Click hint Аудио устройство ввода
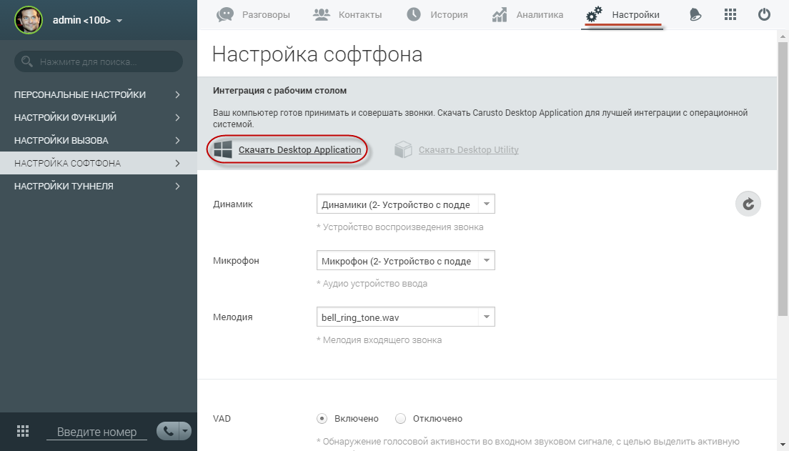 pyautogui.click(x=372, y=283)
